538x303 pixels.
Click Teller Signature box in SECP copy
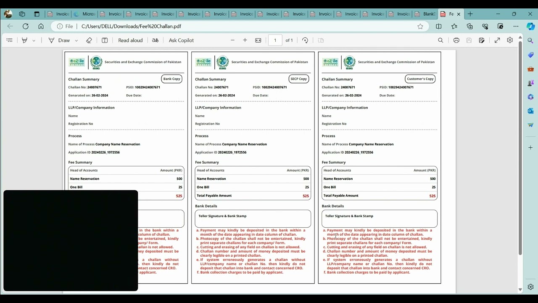[x=253, y=219]
